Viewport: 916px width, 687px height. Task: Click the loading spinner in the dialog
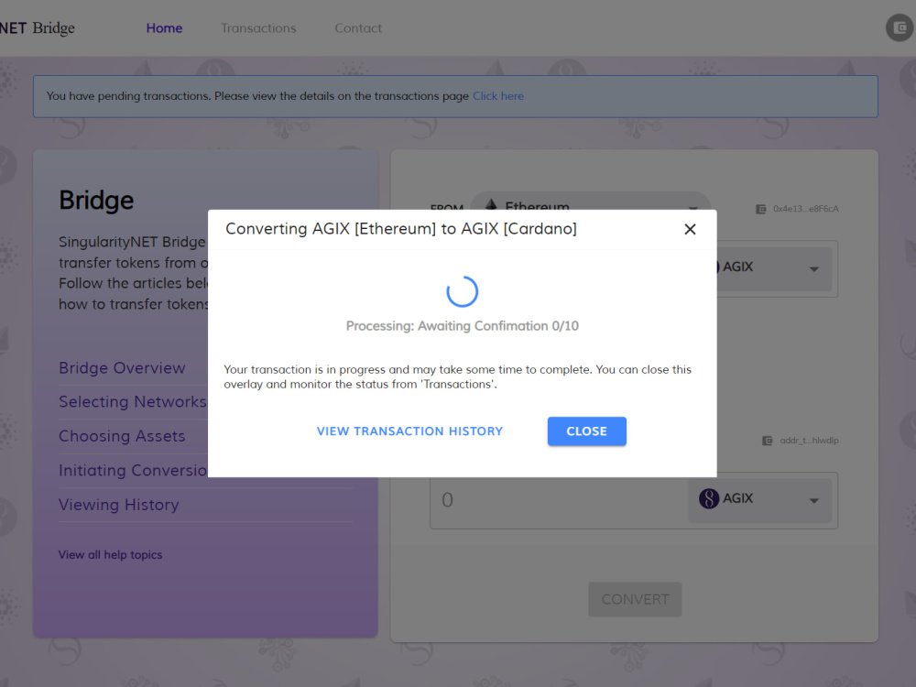(x=462, y=291)
